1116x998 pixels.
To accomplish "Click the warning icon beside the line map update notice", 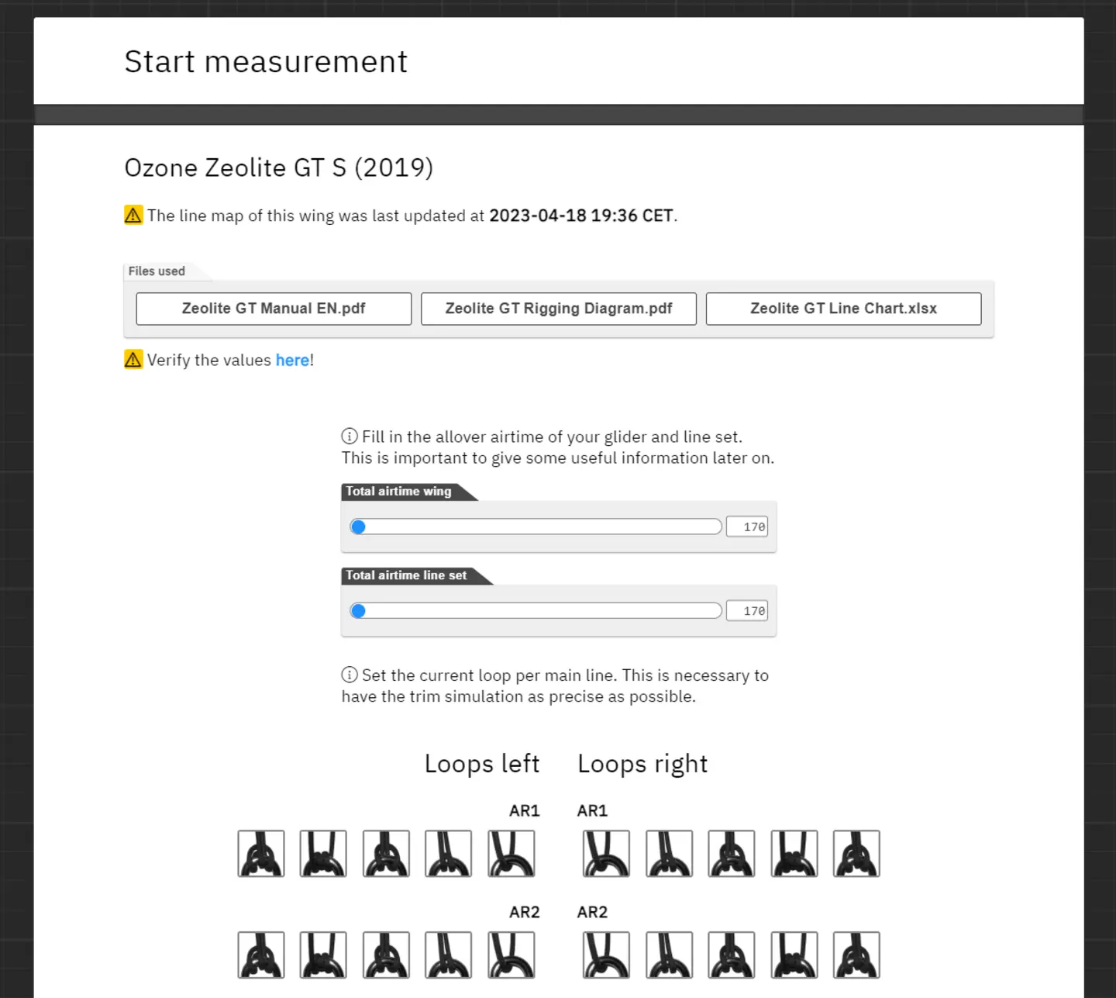I will pyautogui.click(x=133, y=215).
